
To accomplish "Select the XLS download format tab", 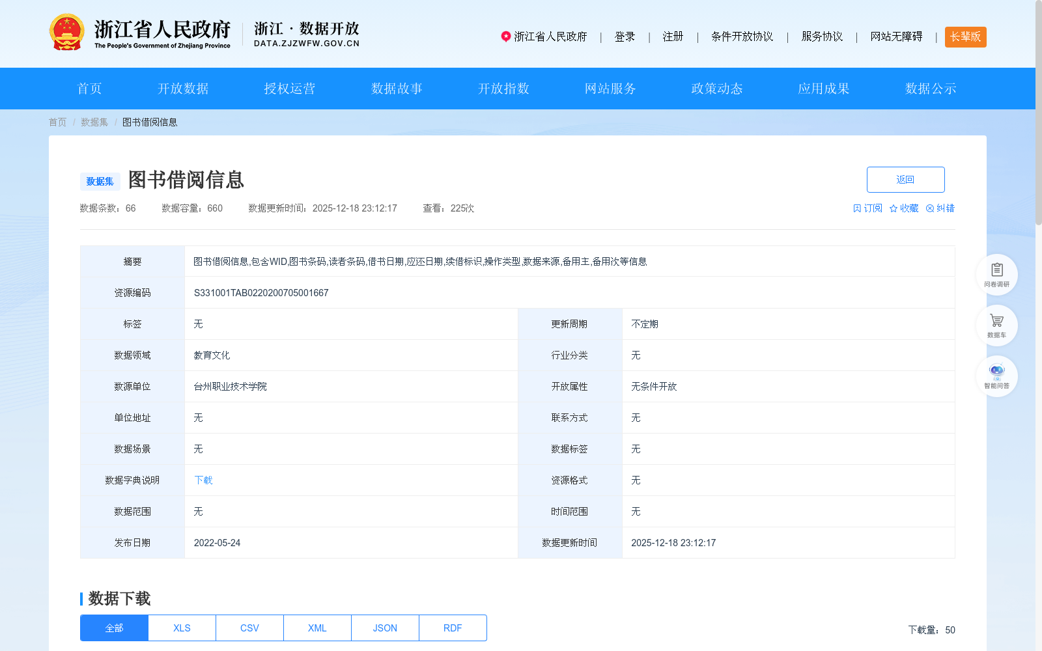I will pyautogui.click(x=182, y=628).
